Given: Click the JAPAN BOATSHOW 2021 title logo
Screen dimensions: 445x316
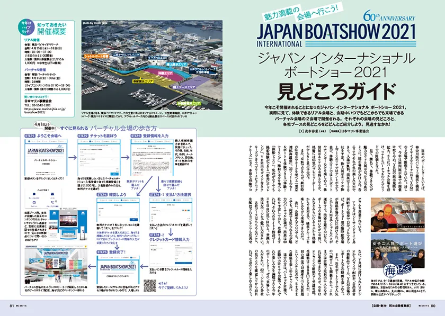Looking at the screenshot, I should (x=336, y=34).
